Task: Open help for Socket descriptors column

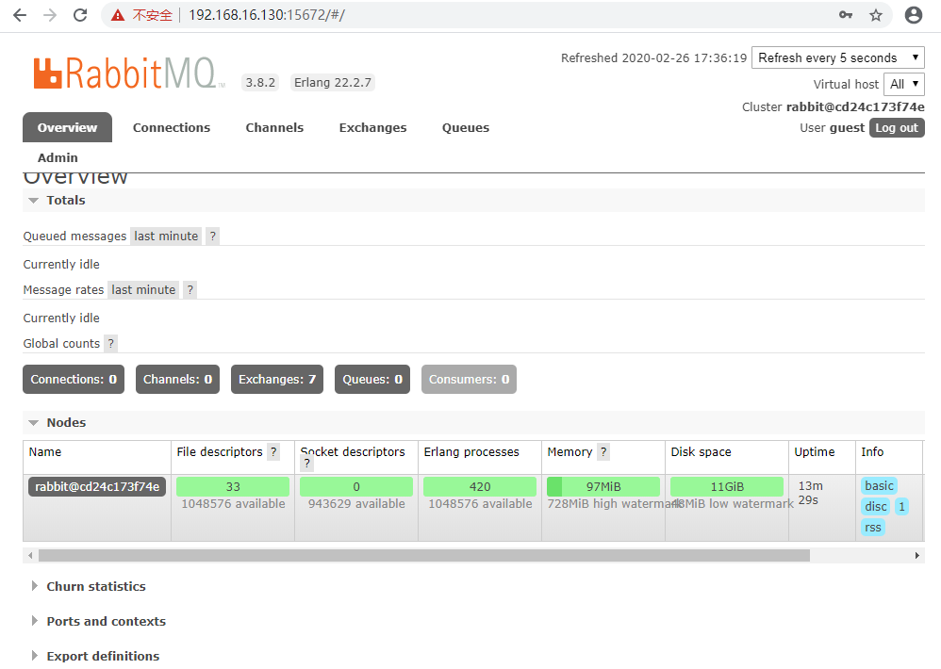Action: pos(306,464)
